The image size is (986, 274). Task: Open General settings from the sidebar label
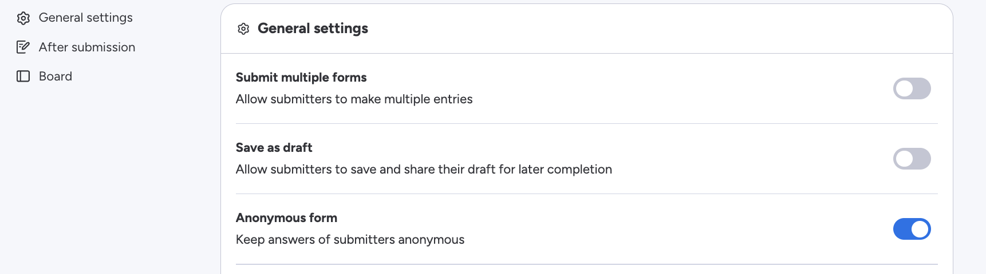[85, 18]
